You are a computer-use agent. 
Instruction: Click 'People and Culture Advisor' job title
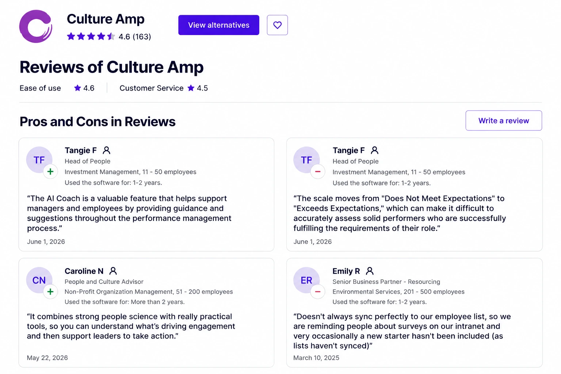[x=104, y=282]
